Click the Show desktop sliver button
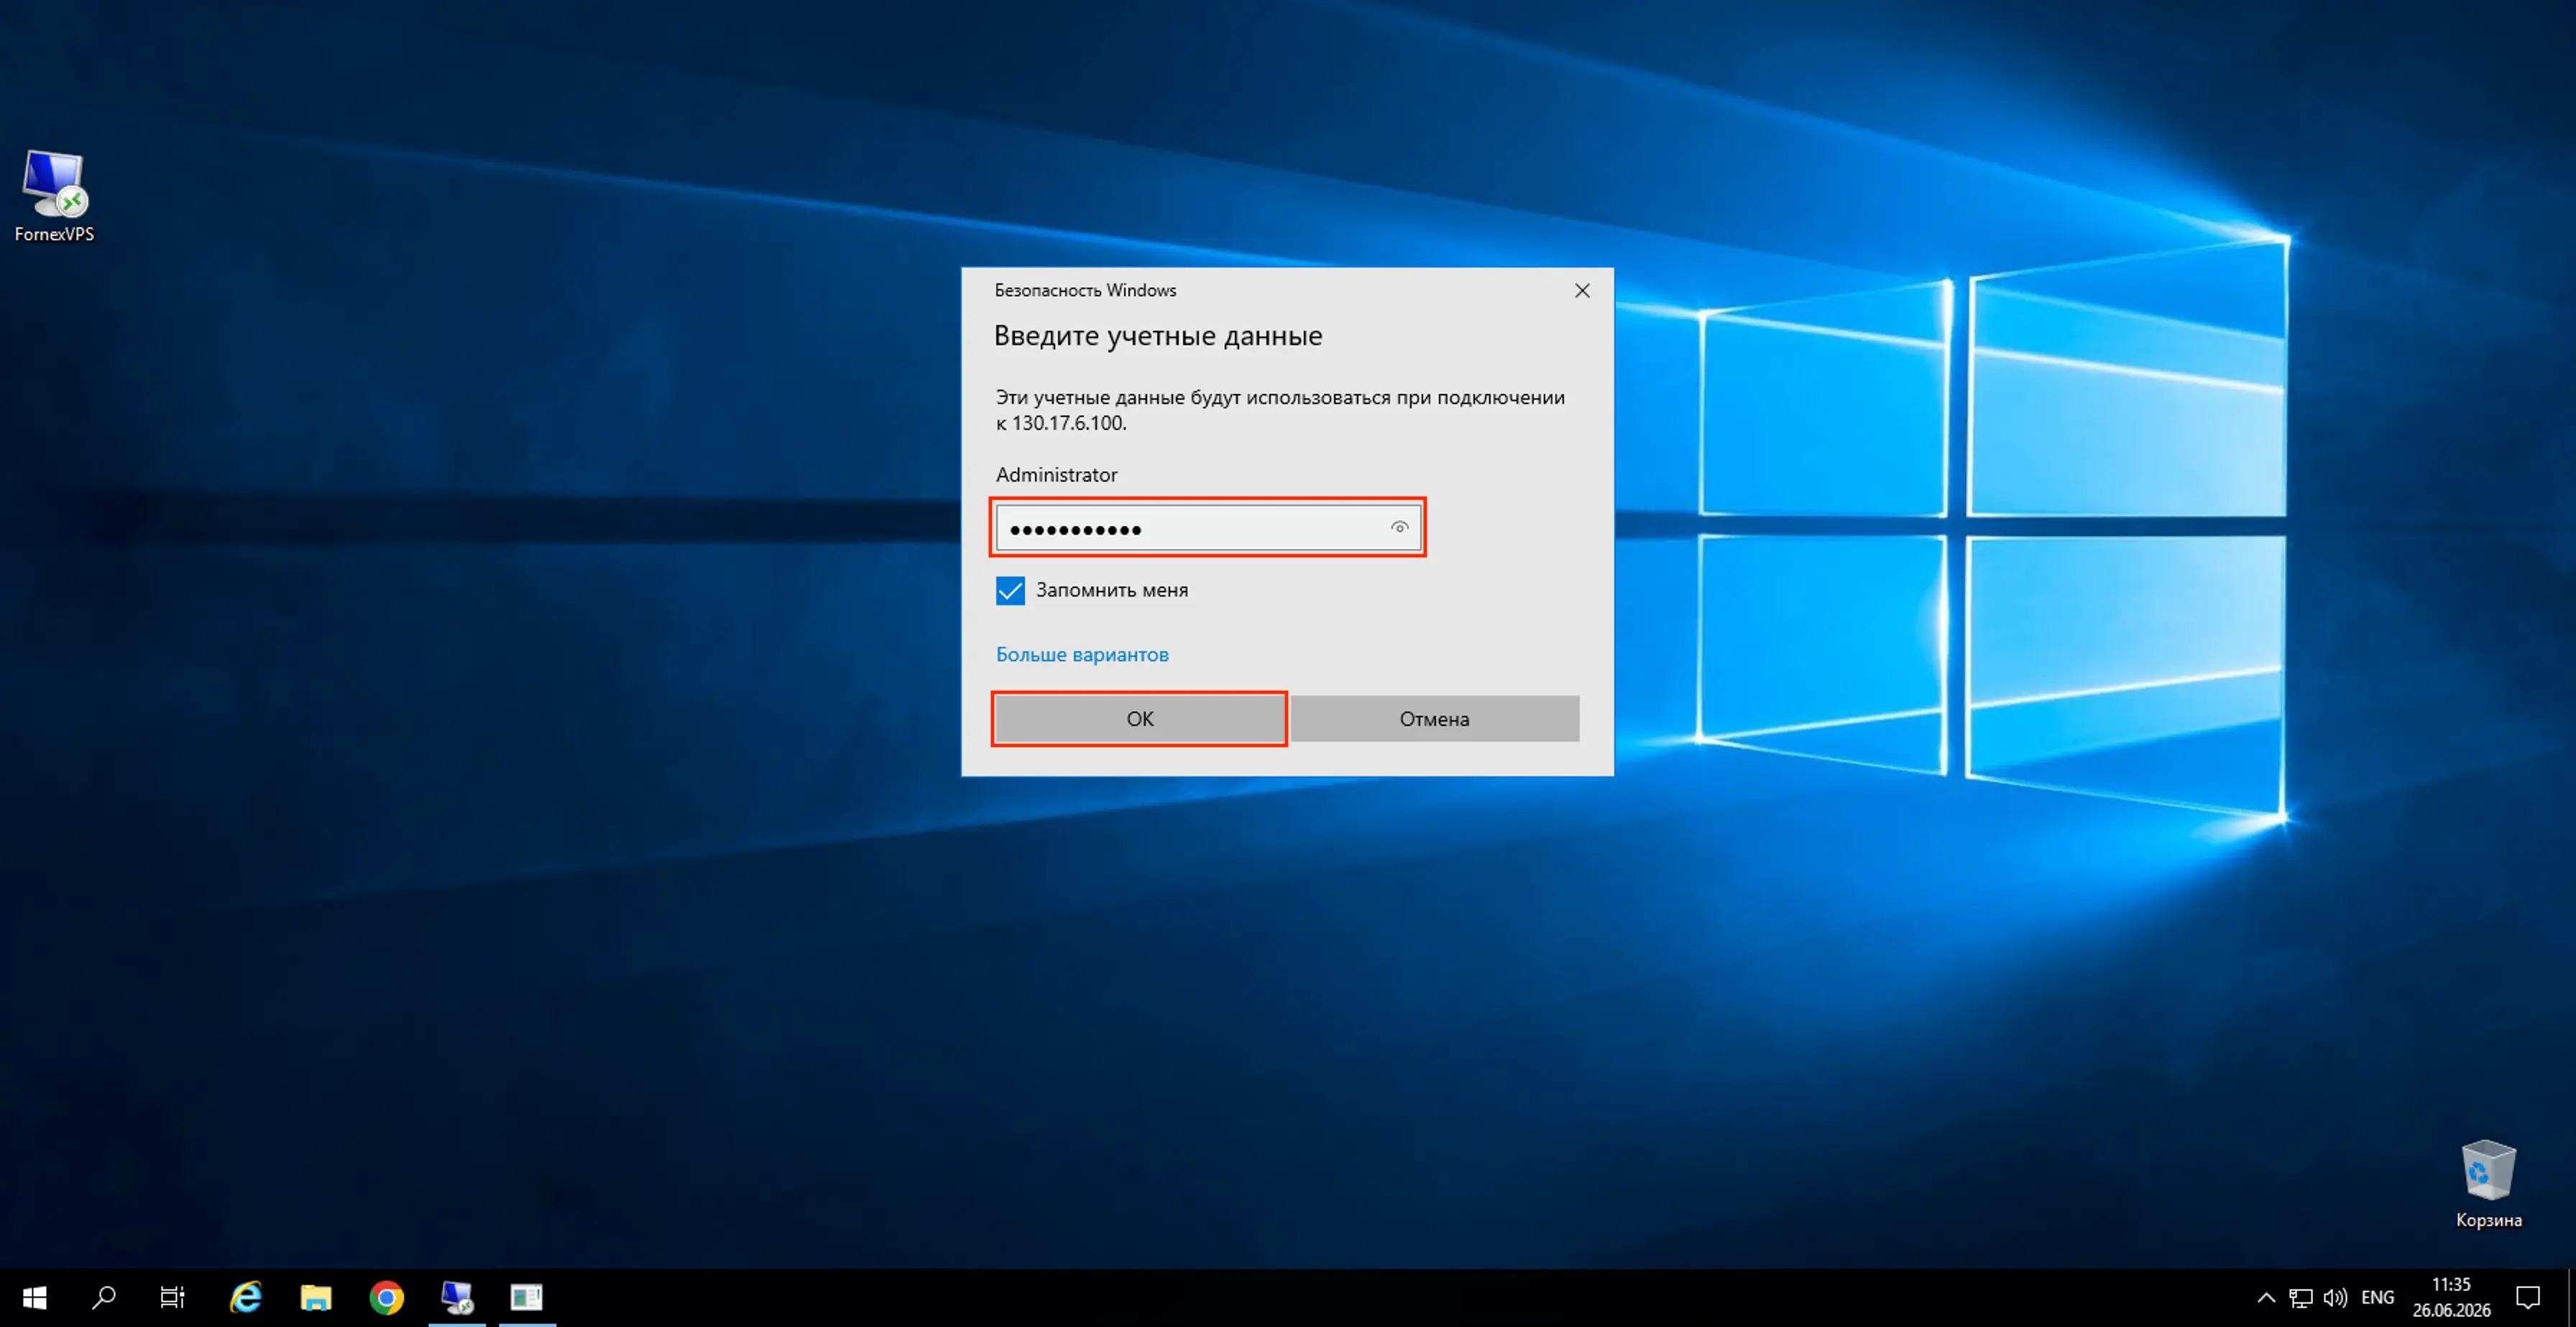2576x1327 pixels. point(2571,1298)
